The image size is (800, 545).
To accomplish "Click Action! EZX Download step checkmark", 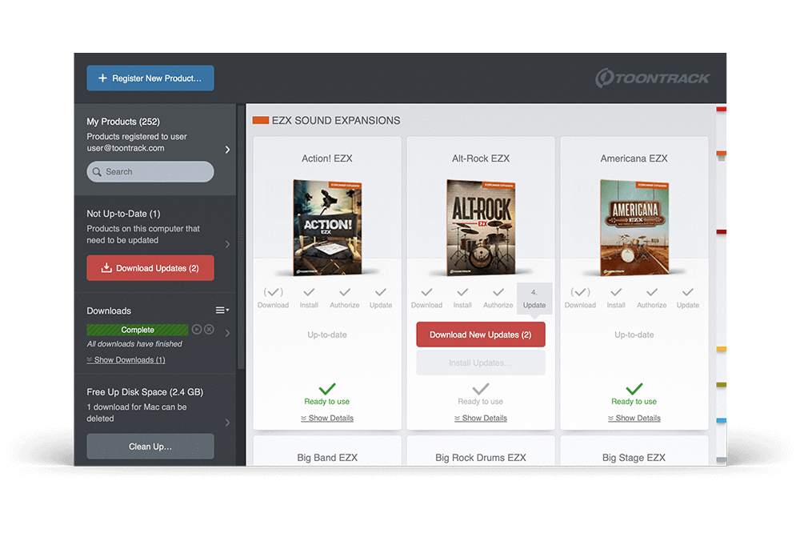I will click(x=273, y=293).
